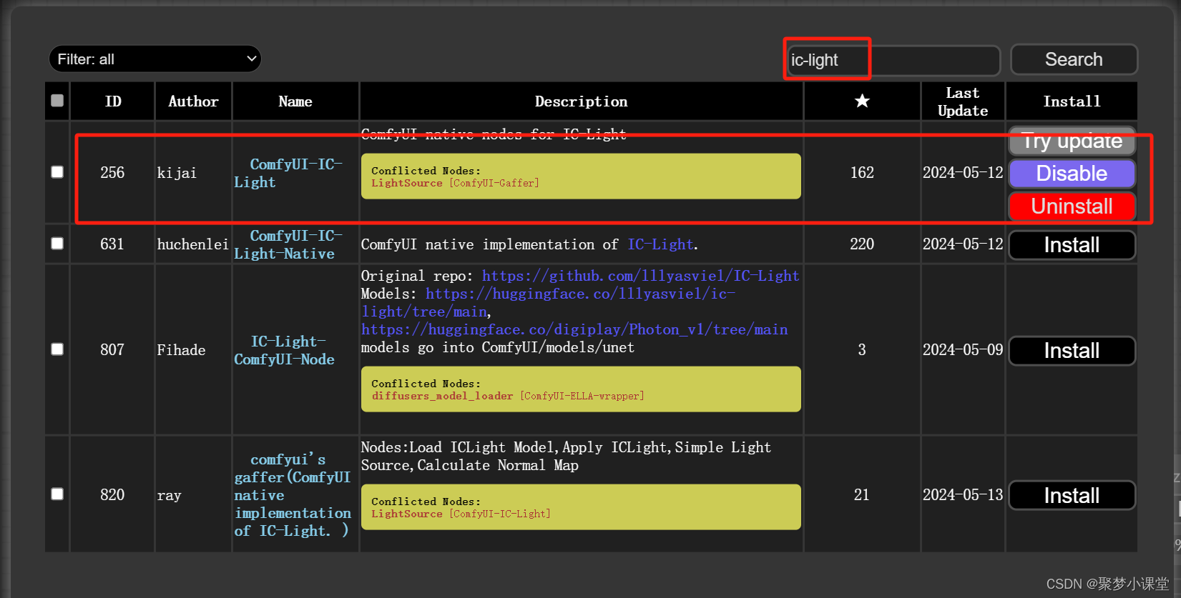Click the star count 162
Image resolution: width=1181 pixels, height=598 pixels.
pyautogui.click(x=862, y=173)
